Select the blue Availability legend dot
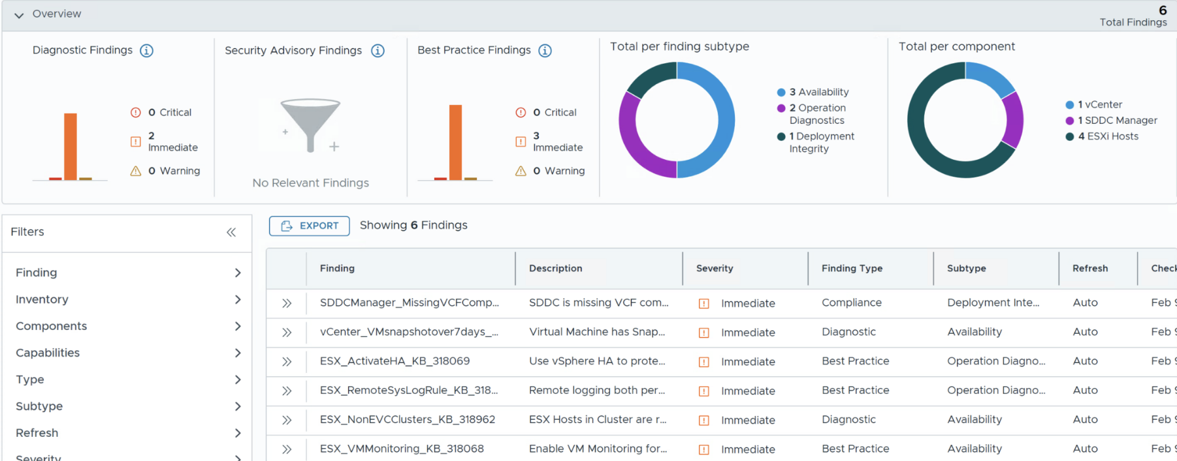Image resolution: width=1177 pixels, height=461 pixels. 781,93
